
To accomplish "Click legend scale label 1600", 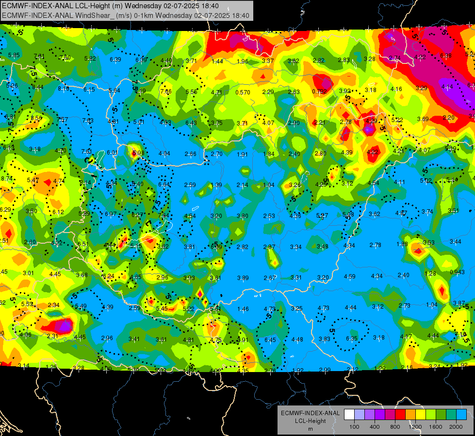I will pyautogui.click(x=436, y=427).
